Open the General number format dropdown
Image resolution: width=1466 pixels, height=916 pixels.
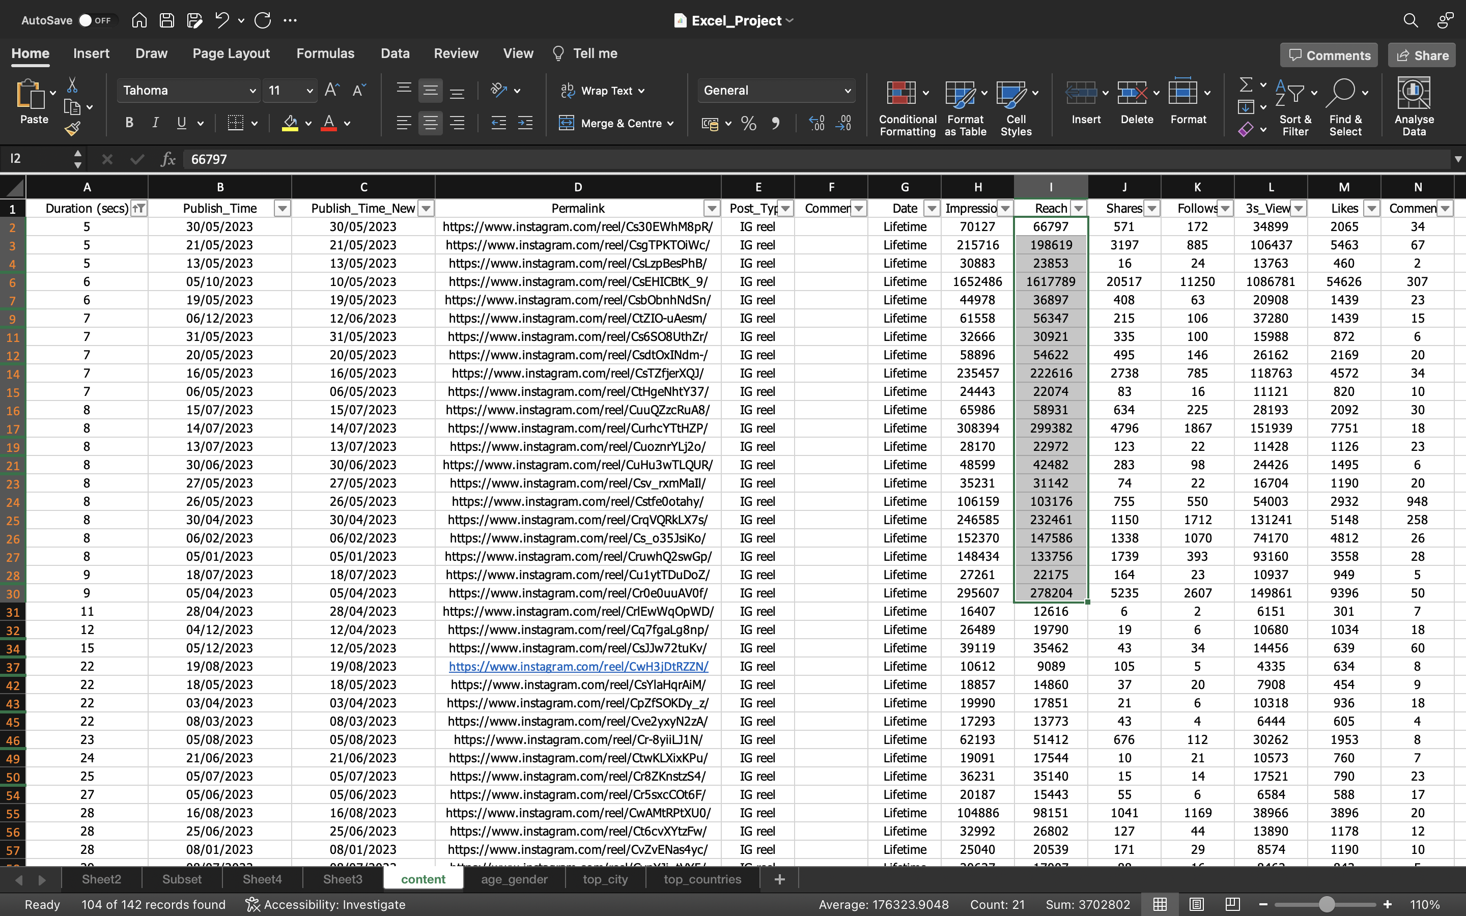point(848,91)
